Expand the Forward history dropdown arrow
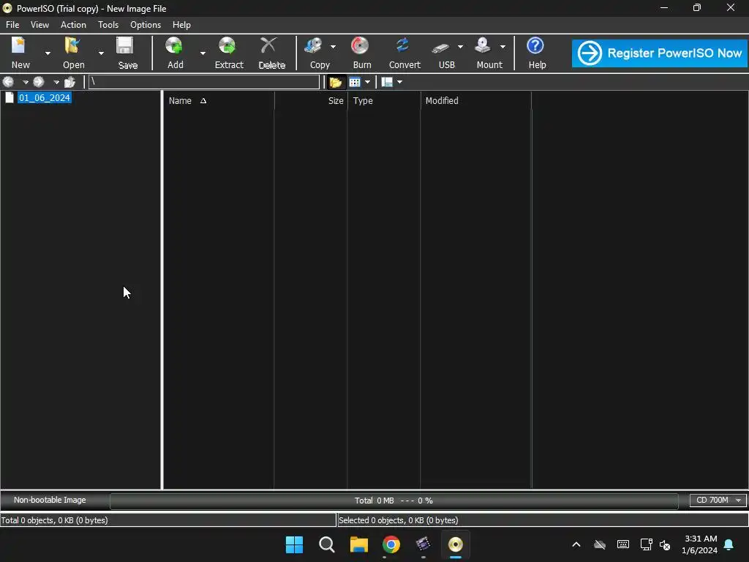 coord(56,82)
